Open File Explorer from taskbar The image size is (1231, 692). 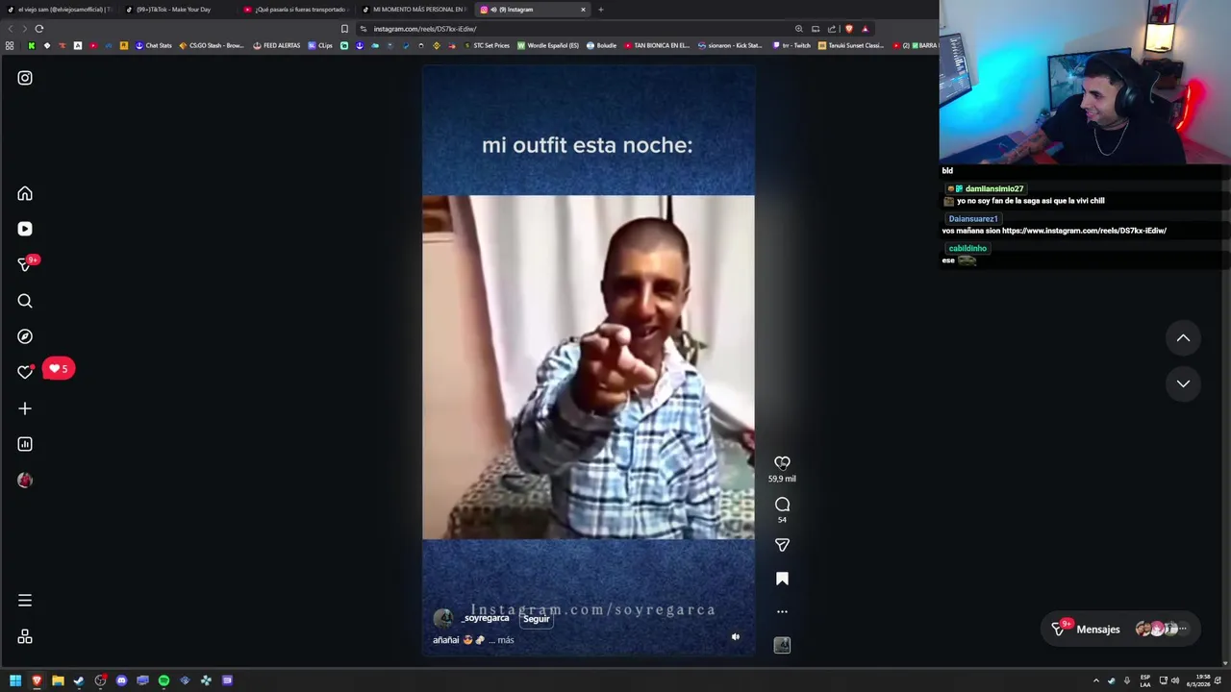[x=58, y=680]
